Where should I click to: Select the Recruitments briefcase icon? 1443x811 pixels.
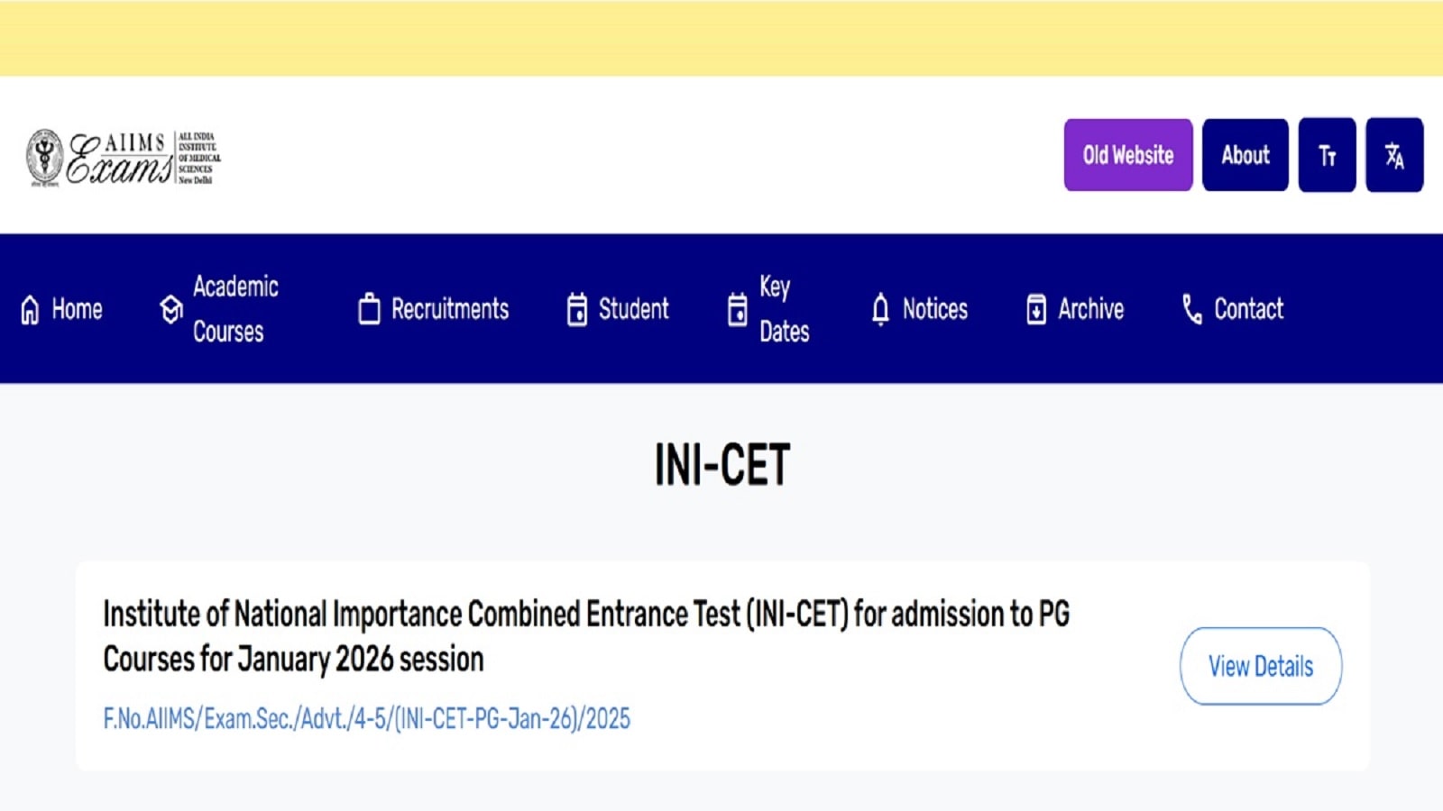click(368, 310)
